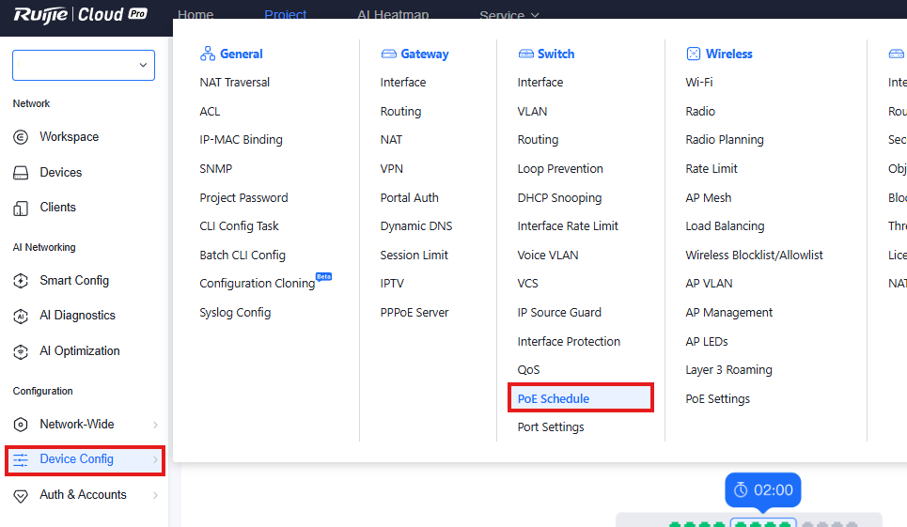Click the AI Optimization icon
The width and height of the screenshot is (907, 527).
click(21, 351)
